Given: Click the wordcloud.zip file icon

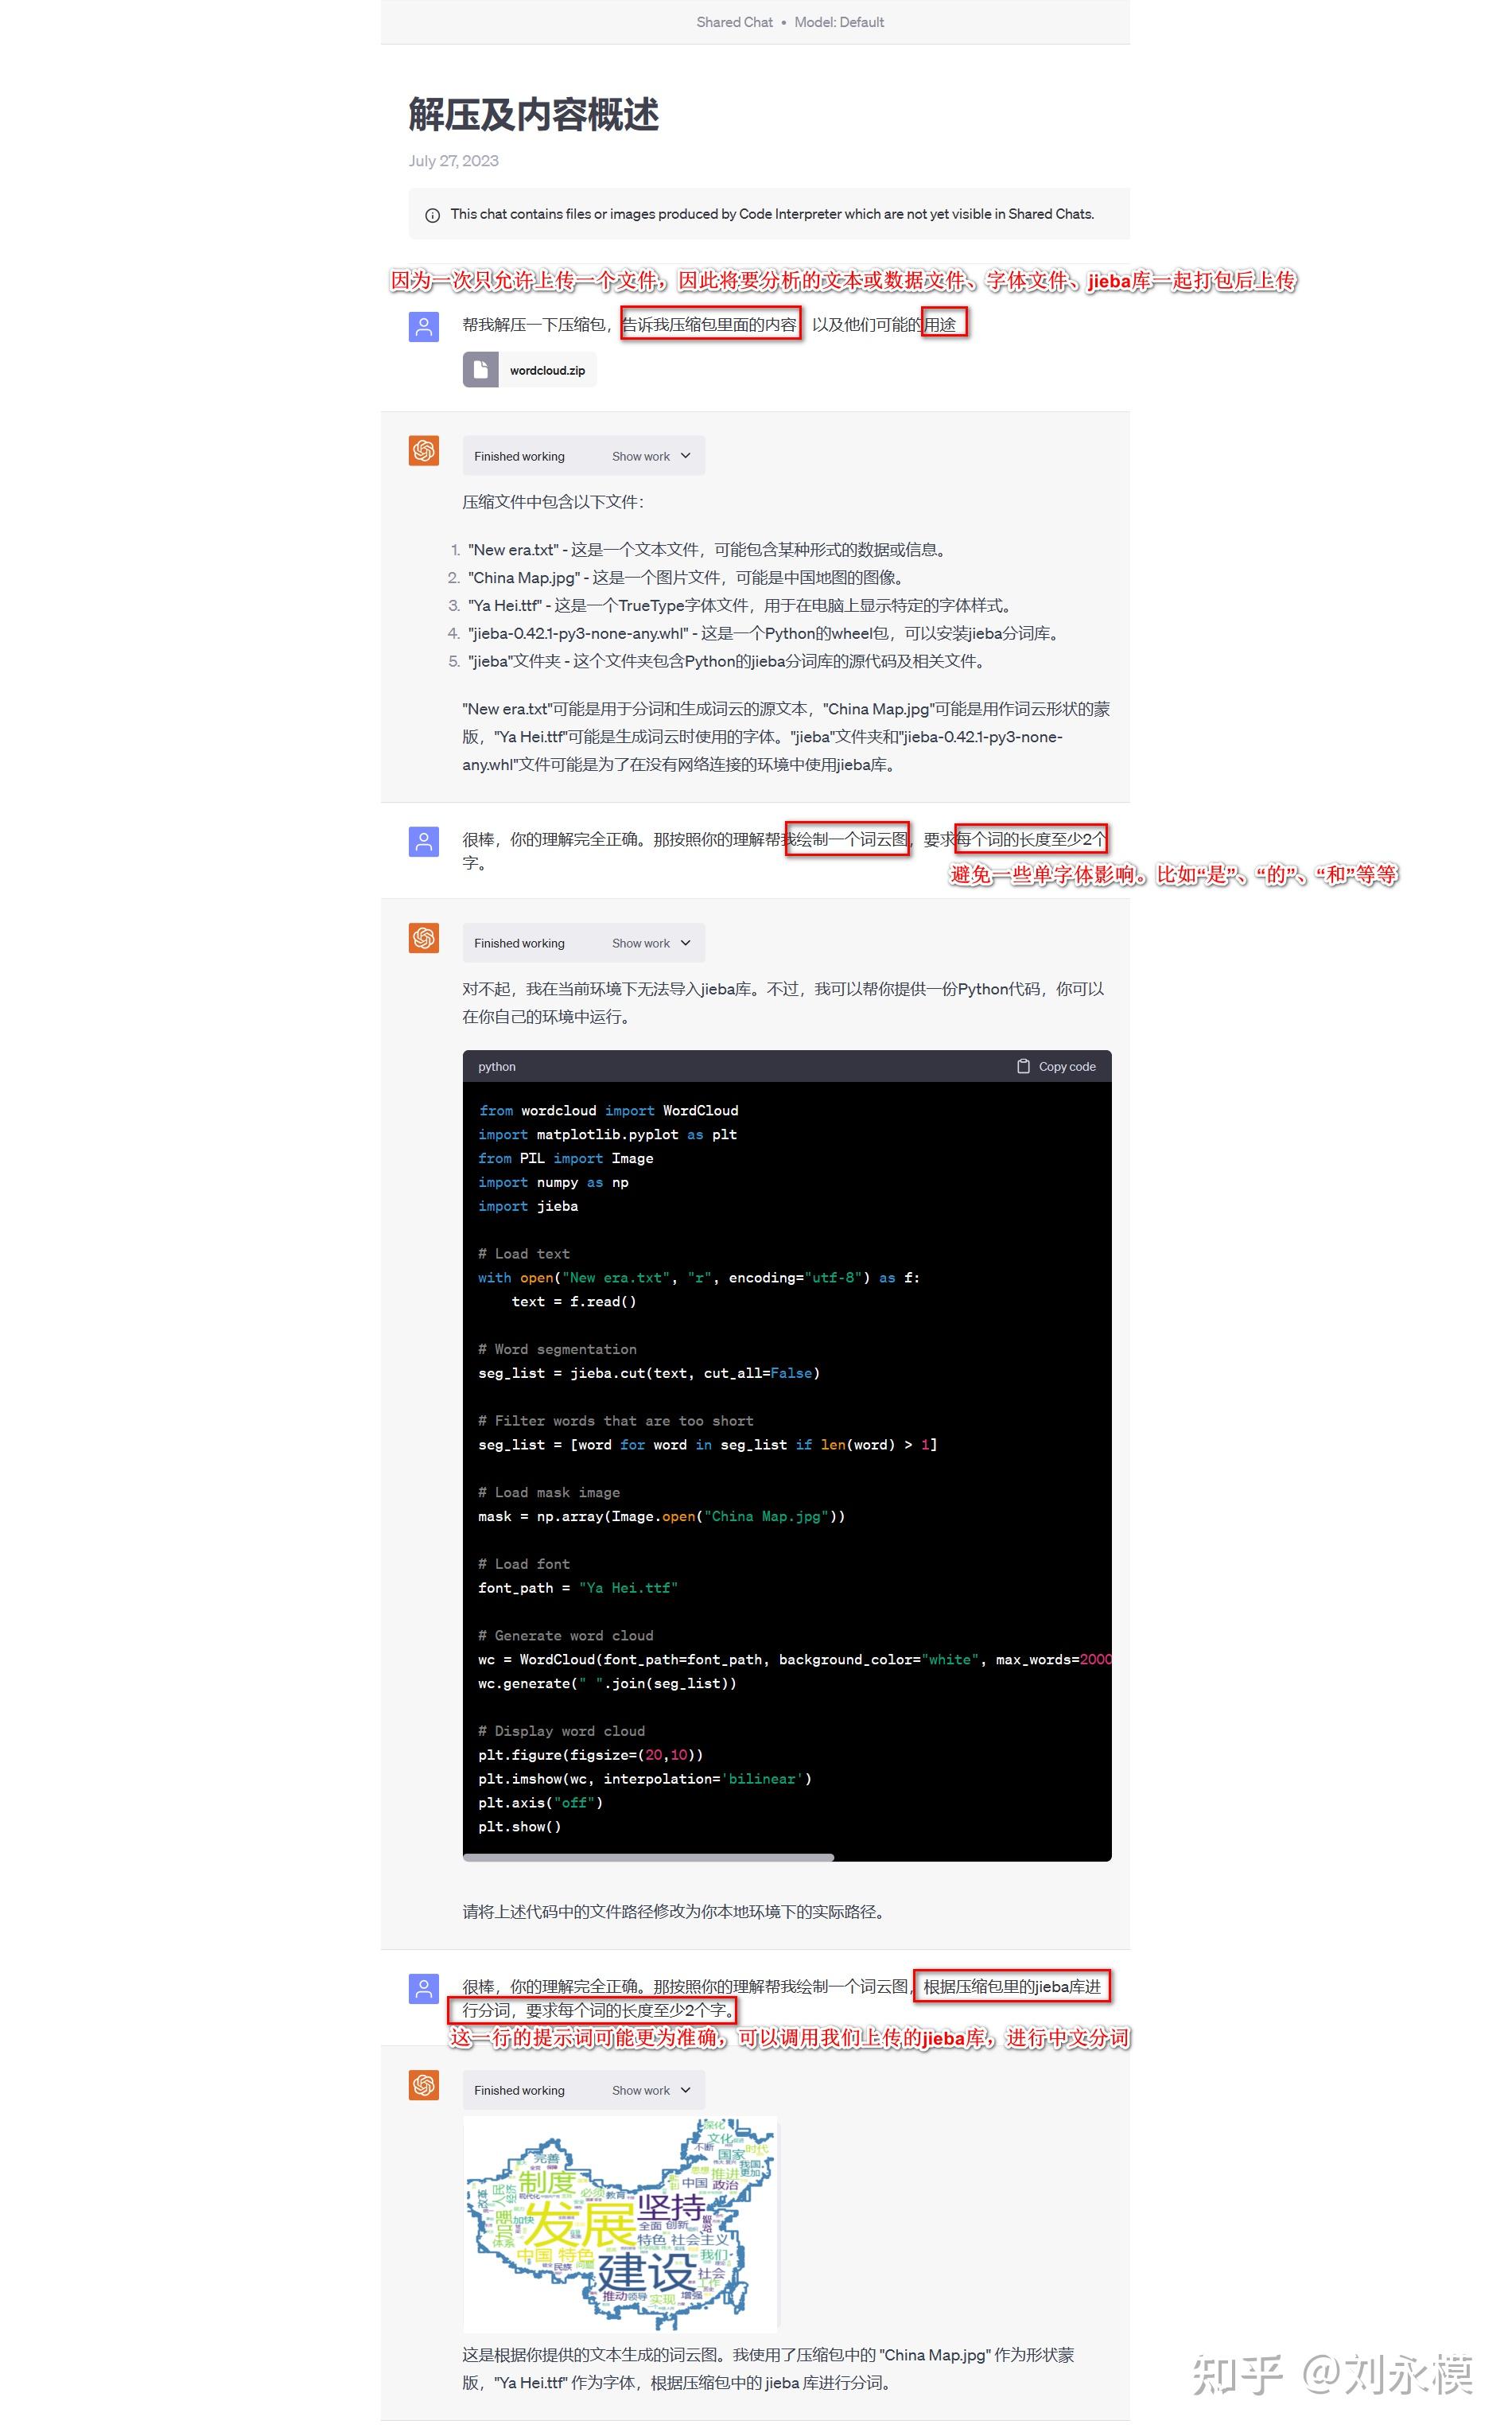Looking at the screenshot, I should 480,370.
